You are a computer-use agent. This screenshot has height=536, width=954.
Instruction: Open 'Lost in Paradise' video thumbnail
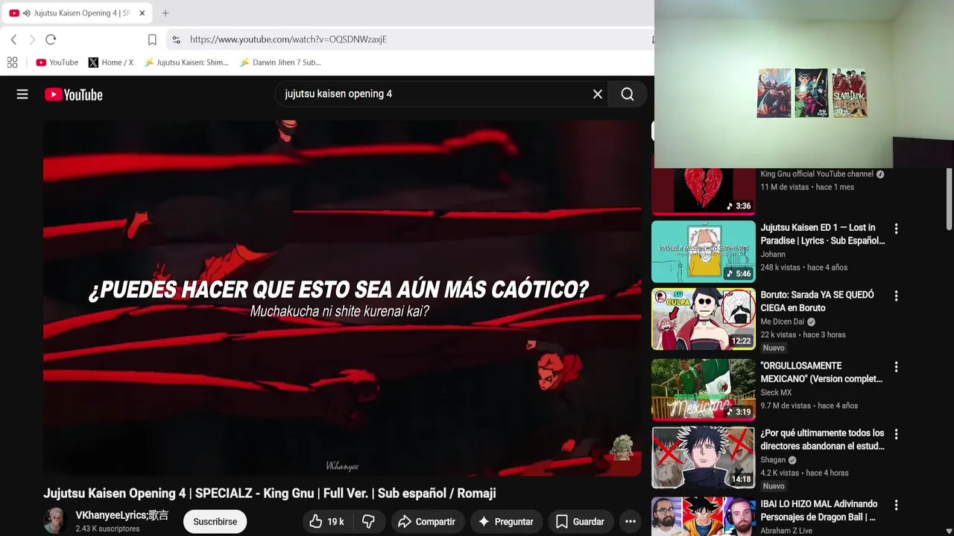pos(704,251)
